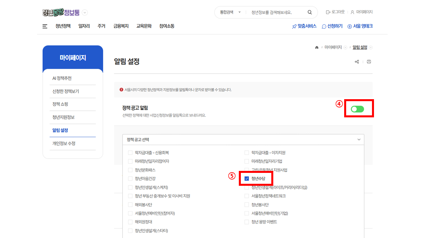This screenshot has height=238, width=424.
Task: Click 마이페이지 breadcrumb text
Action: [333, 48]
